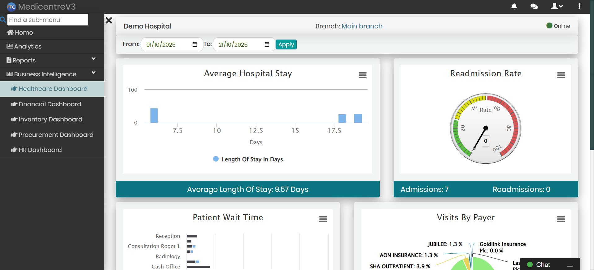
Task: Open the From date calendar picker
Action: 195,44
